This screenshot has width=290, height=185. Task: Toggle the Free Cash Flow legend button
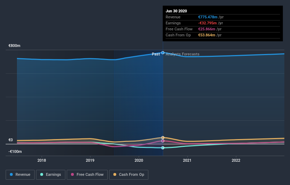tap(87, 175)
